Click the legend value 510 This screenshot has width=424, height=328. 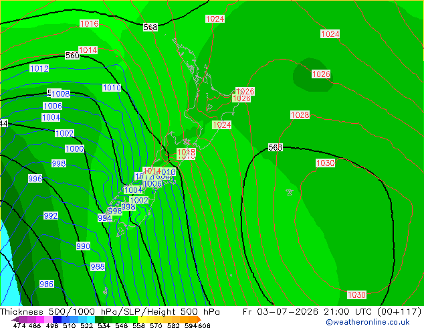tap(69, 325)
